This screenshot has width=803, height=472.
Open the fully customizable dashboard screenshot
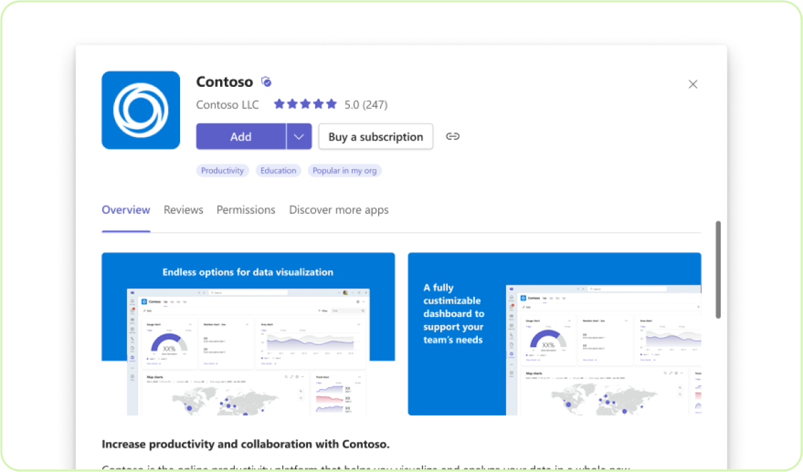click(555, 334)
